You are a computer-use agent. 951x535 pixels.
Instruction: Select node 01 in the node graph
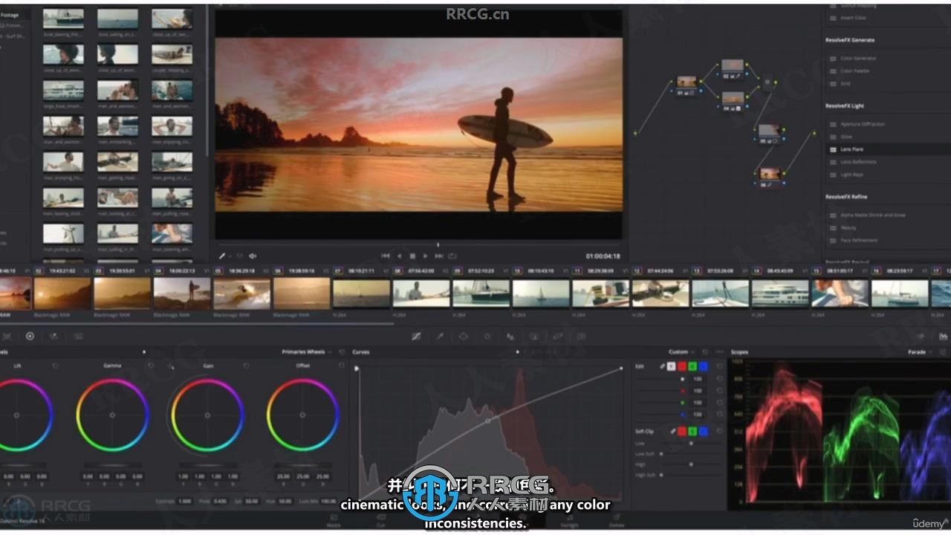pos(687,84)
